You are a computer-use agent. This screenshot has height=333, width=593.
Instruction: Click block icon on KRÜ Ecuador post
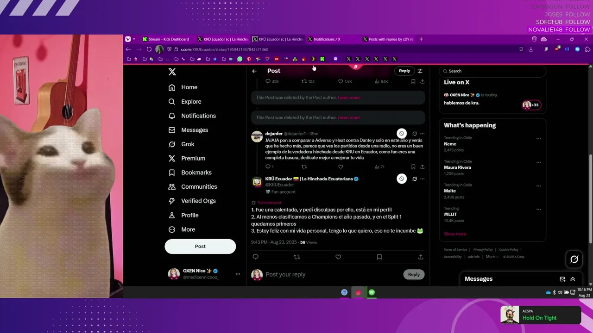tap(402, 179)
